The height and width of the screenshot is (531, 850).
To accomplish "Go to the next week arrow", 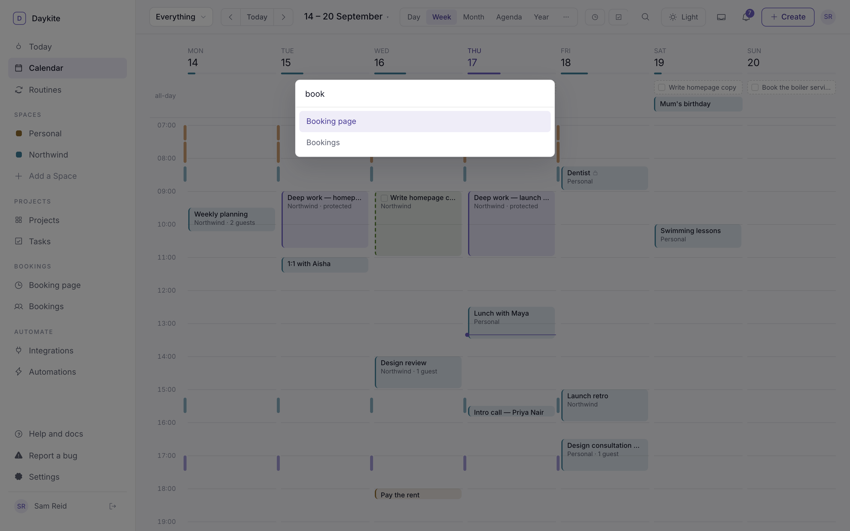I will (283, 17).
